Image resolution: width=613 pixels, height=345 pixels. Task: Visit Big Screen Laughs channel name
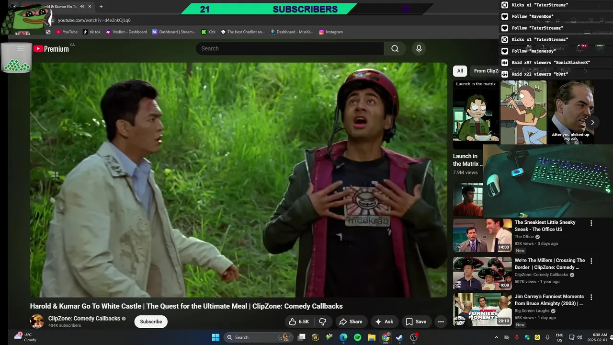[x=532, y=310]
